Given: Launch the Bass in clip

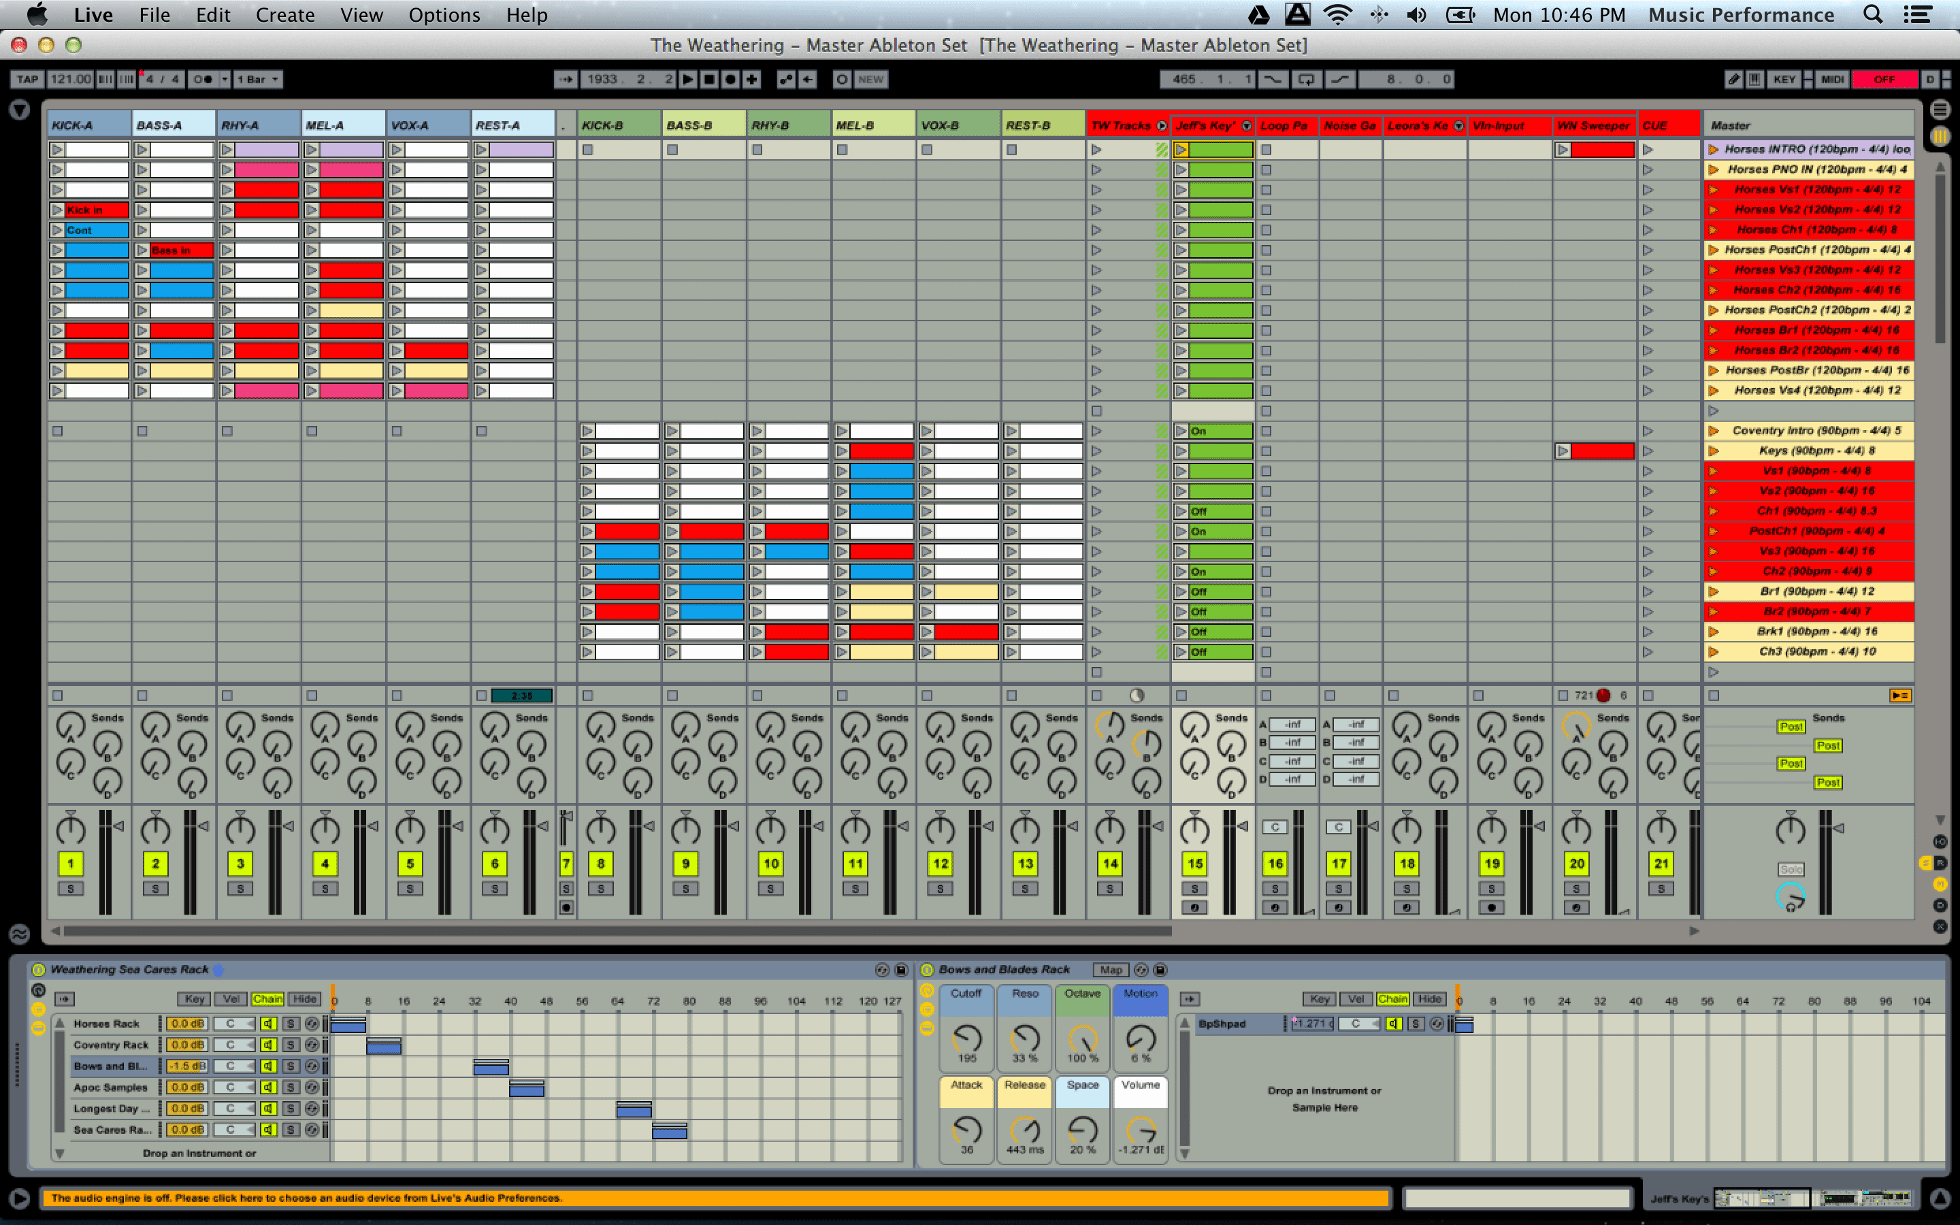Looking at the screenshot, I should point(142,250).
